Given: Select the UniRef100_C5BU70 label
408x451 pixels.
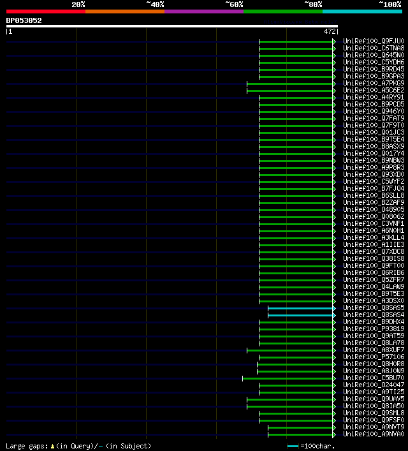Looking at the screenshot, I should (374, 378).
